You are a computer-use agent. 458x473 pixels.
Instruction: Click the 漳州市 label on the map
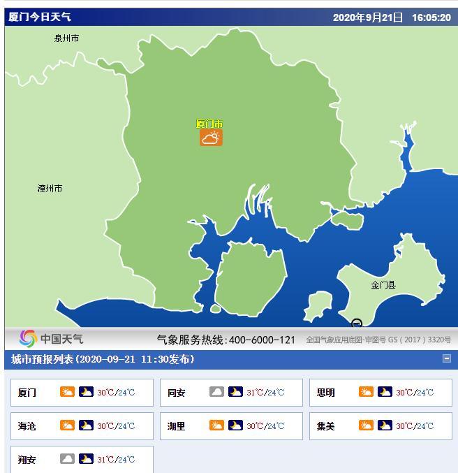[50, 189]
